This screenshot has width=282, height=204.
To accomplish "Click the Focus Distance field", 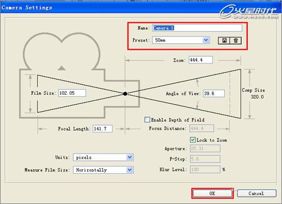I will pos(202,128).
